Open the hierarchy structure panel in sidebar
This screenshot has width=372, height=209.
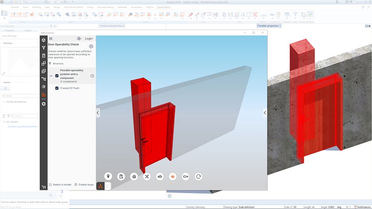tap(44, 79)
